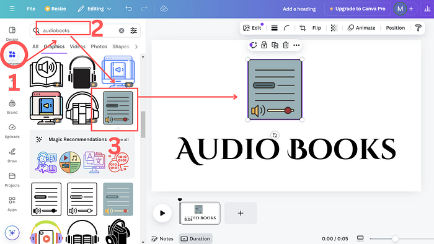Switch to the Photos tab

pyautogui.click(x=99, y=46)
